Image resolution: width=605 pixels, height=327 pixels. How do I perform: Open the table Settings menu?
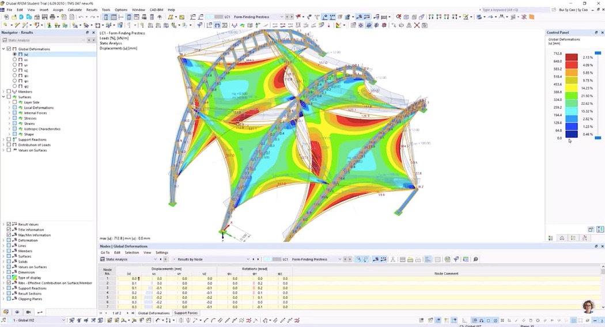coord(162,253)
